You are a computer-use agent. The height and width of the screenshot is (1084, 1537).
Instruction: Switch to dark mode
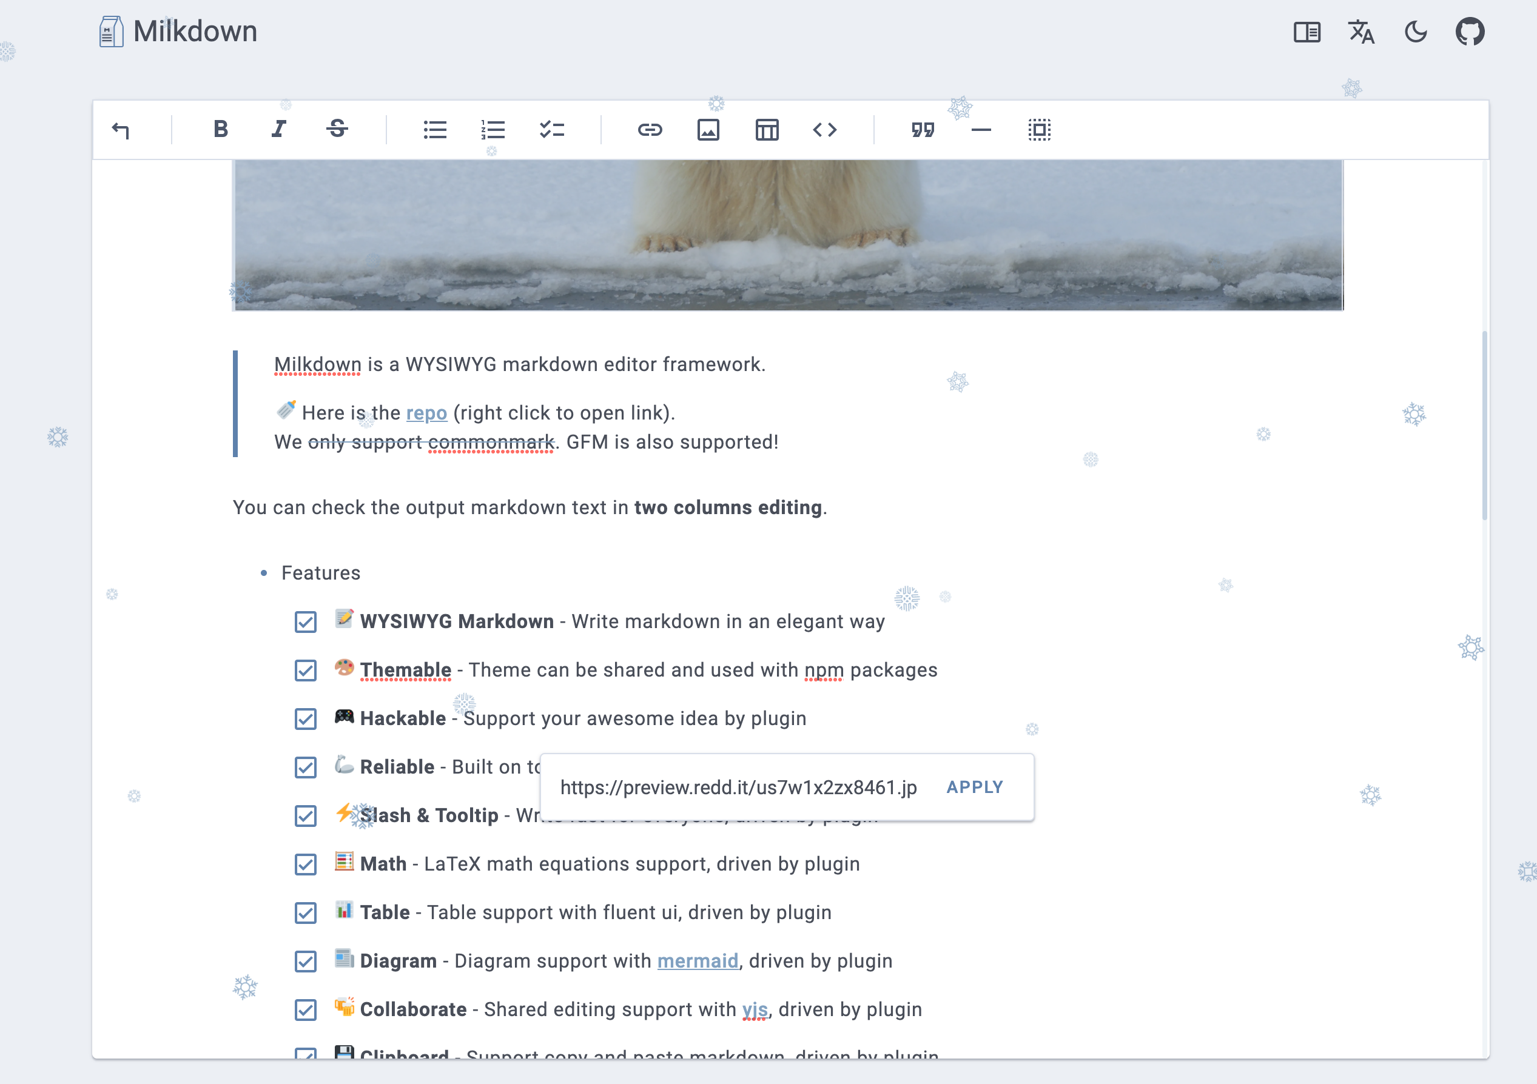[1415, 32]
